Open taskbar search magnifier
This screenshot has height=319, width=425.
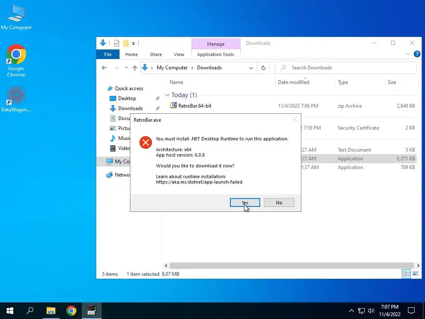pos(30,311)
